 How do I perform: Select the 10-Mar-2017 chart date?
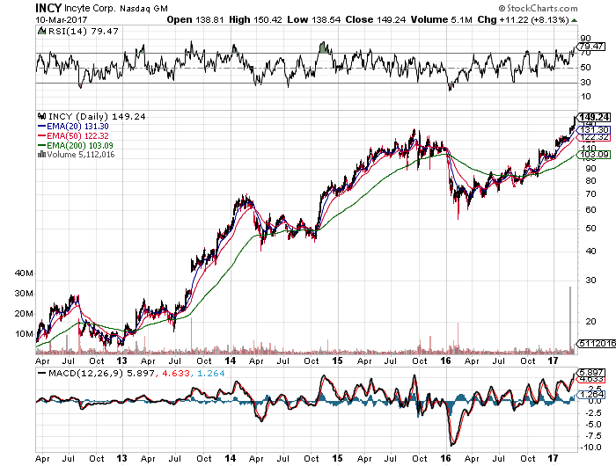[62, 19]
